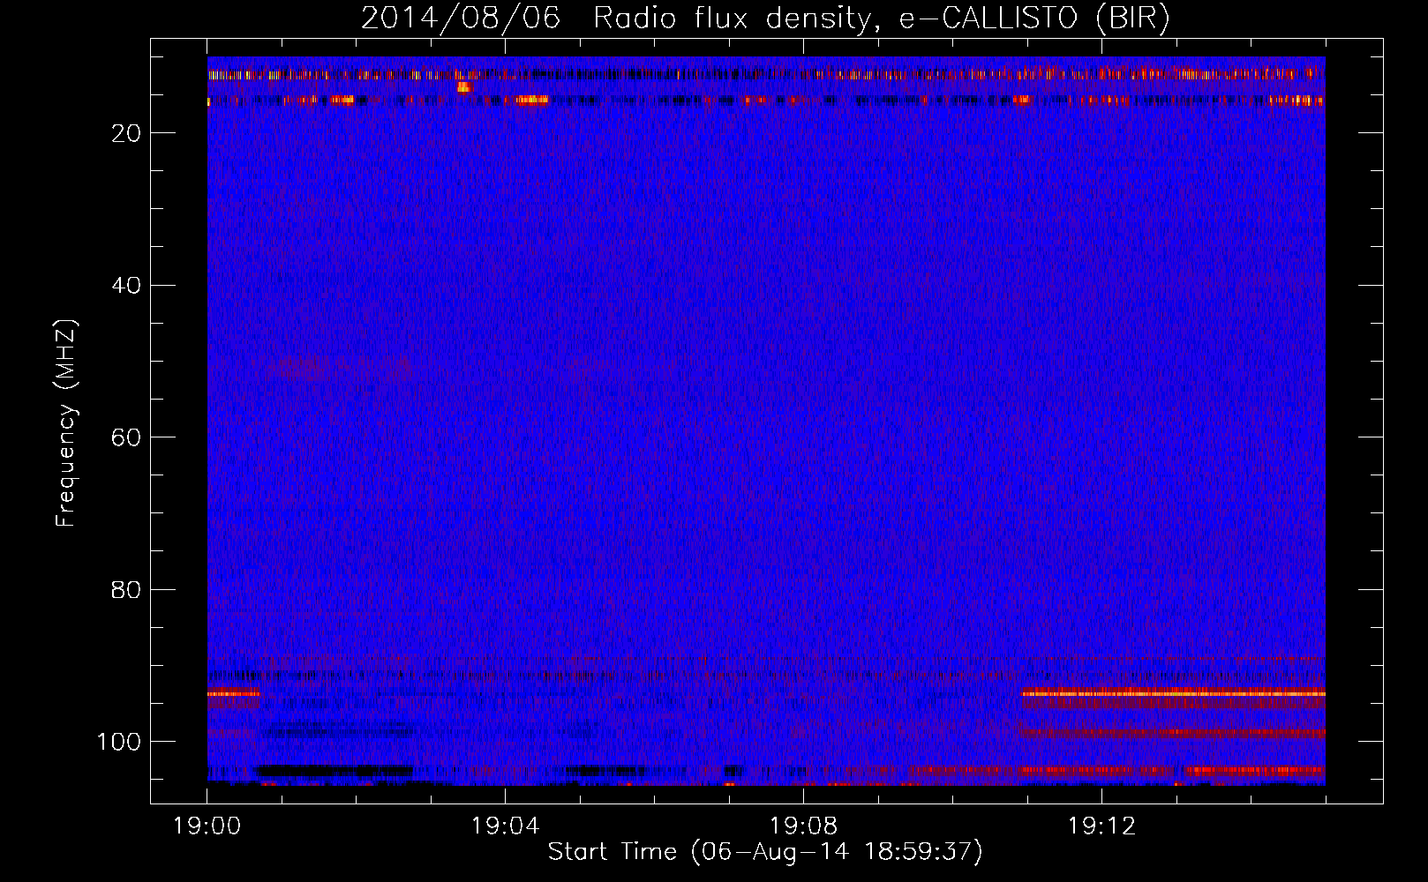The height and width of the screenshot is (882, 1428).
Task: Click the '100' frequency tick label
Action: 119,742
